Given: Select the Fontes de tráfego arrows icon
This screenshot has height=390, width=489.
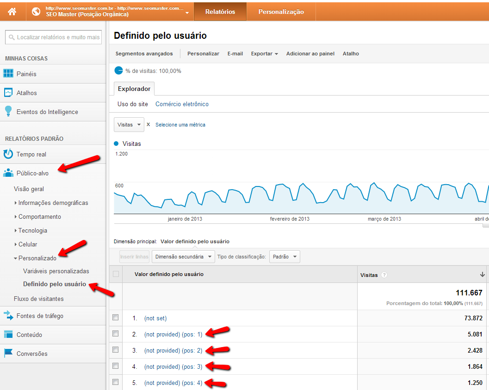Looking at the screenshot, I should click(x=8, y=316).
